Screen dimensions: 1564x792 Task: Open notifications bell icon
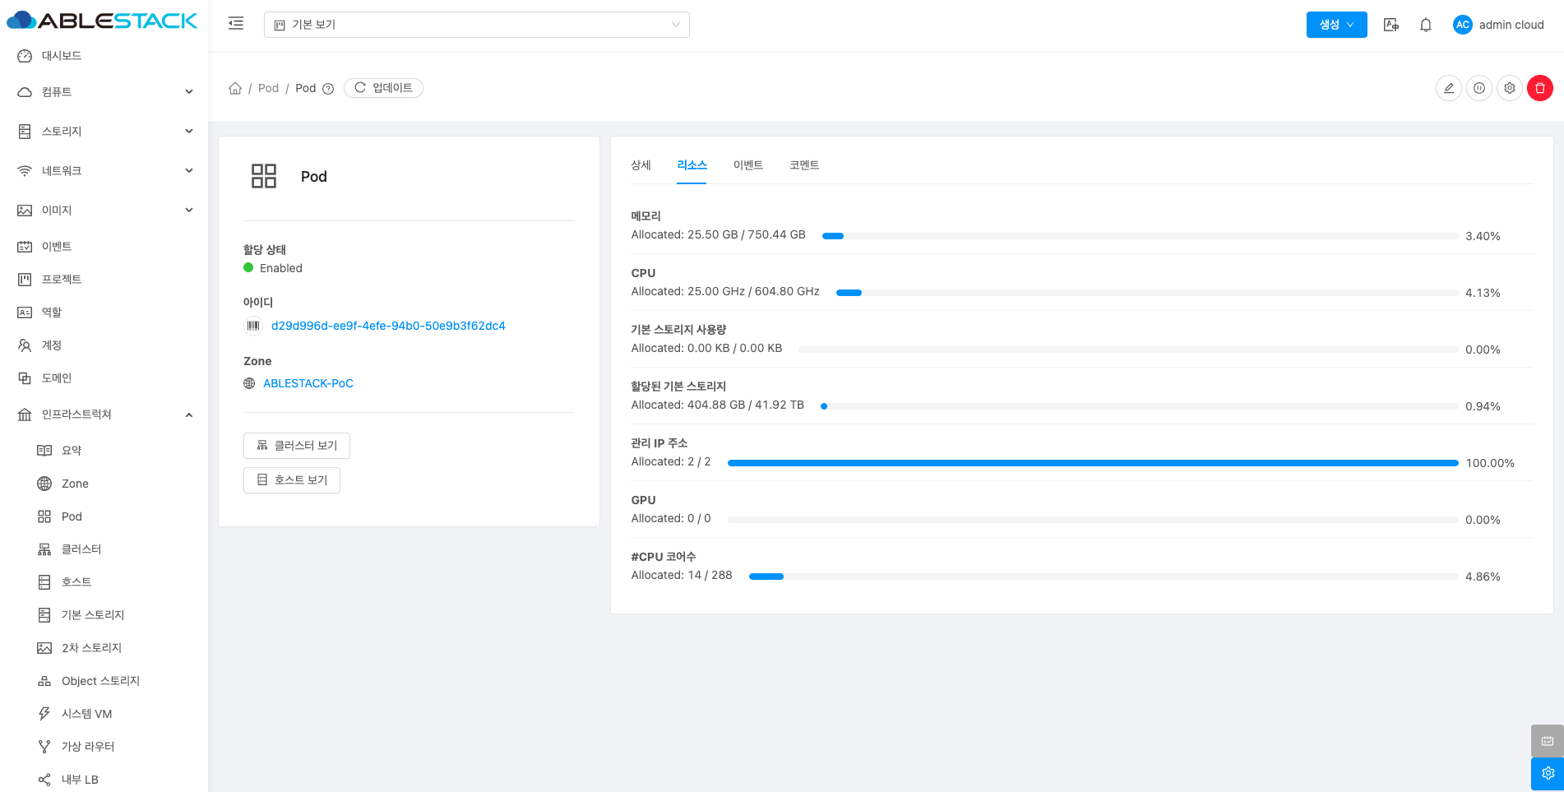1425,25
